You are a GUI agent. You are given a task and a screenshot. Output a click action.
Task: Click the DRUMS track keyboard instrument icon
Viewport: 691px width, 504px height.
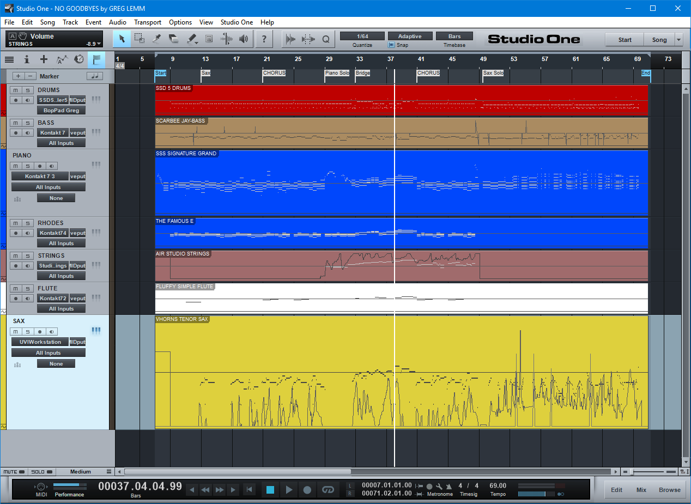[x=96, y=99]
